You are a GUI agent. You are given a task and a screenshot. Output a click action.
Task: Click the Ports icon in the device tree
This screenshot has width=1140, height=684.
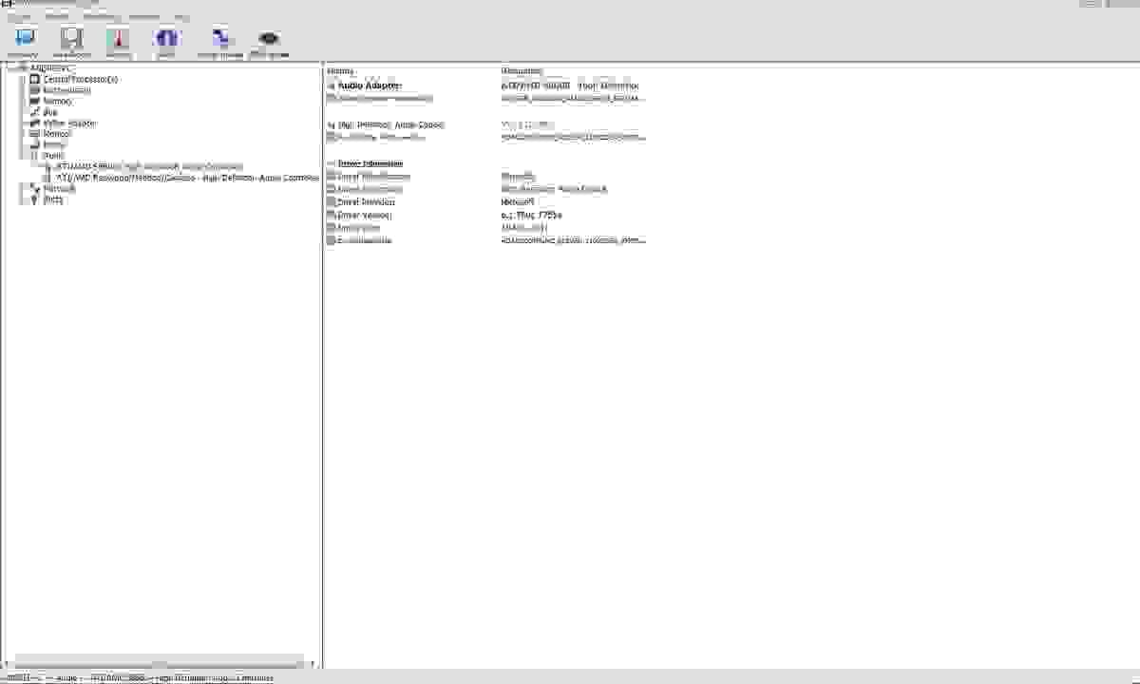[34, 199]
